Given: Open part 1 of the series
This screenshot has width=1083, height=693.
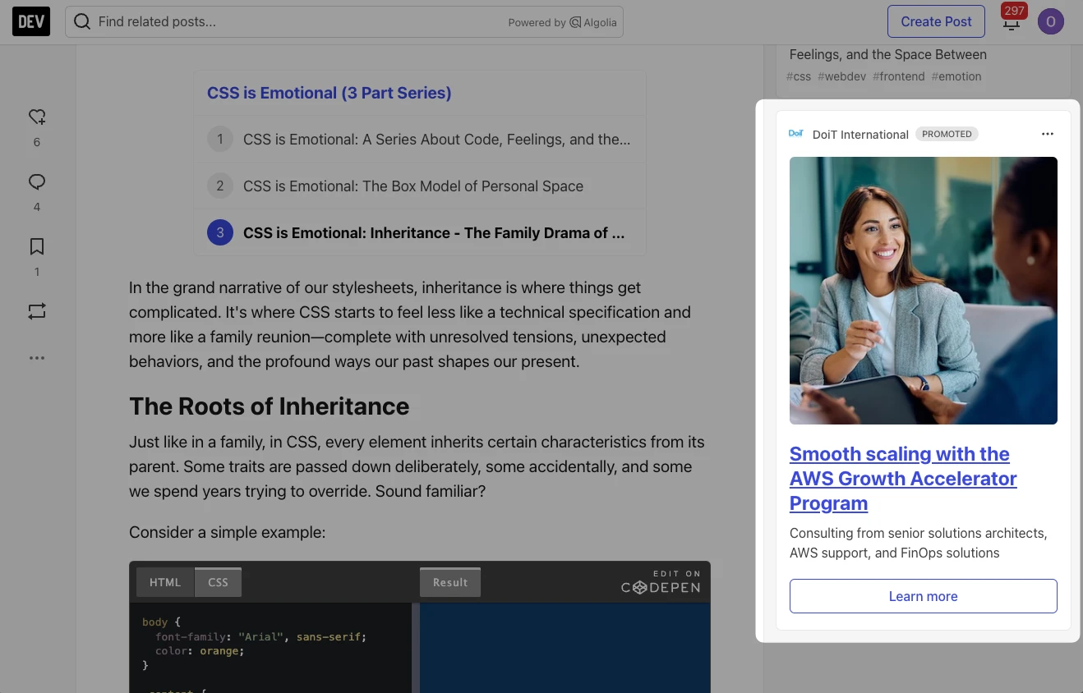Looking at the screenshot, I should (x=420, y=140).
